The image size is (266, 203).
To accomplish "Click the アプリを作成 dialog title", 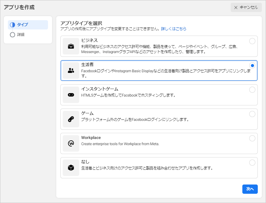I will tap(19, 8).
